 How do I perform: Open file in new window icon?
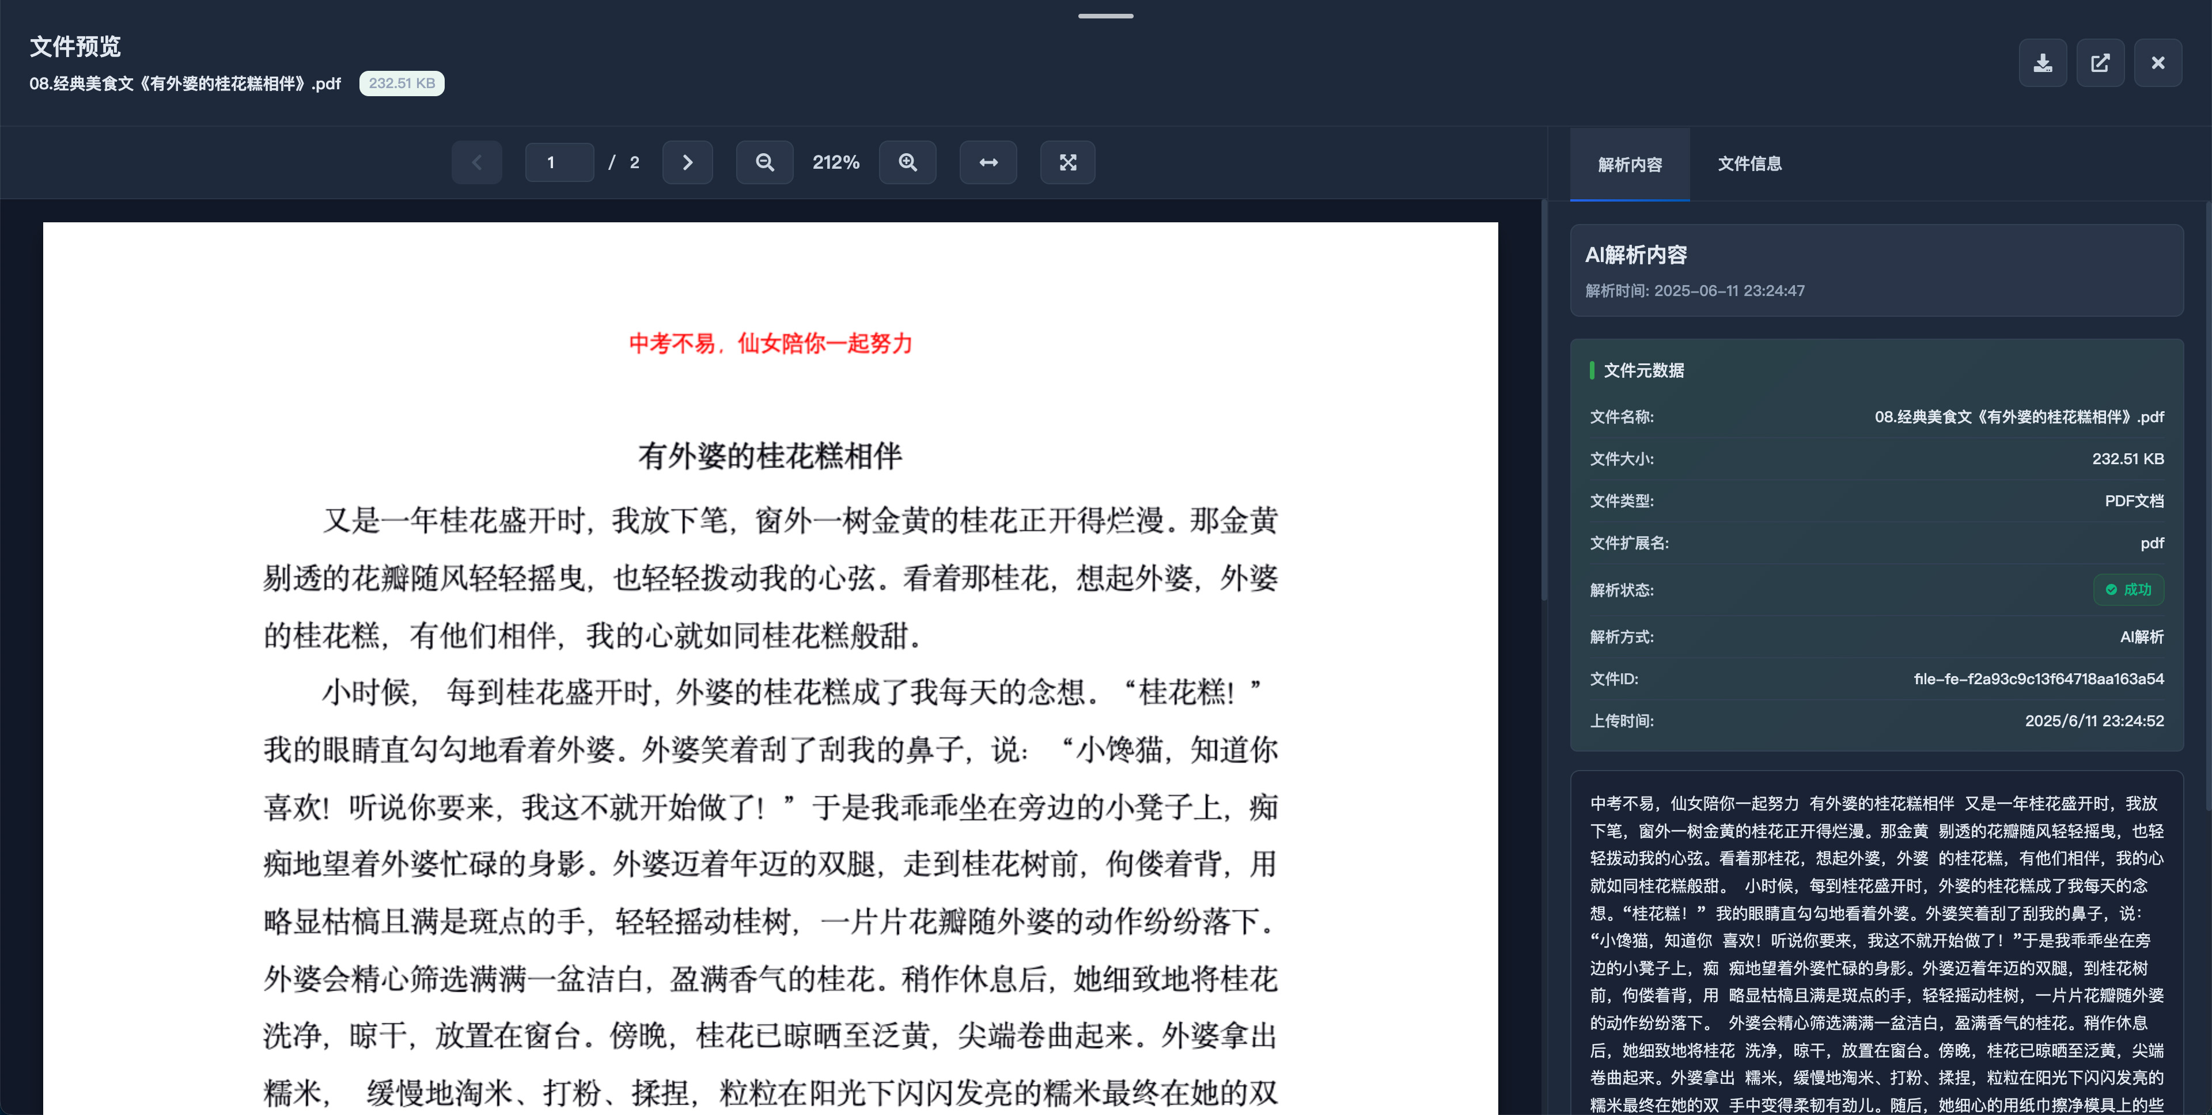pyautogui.click(x=2100, y=63)
